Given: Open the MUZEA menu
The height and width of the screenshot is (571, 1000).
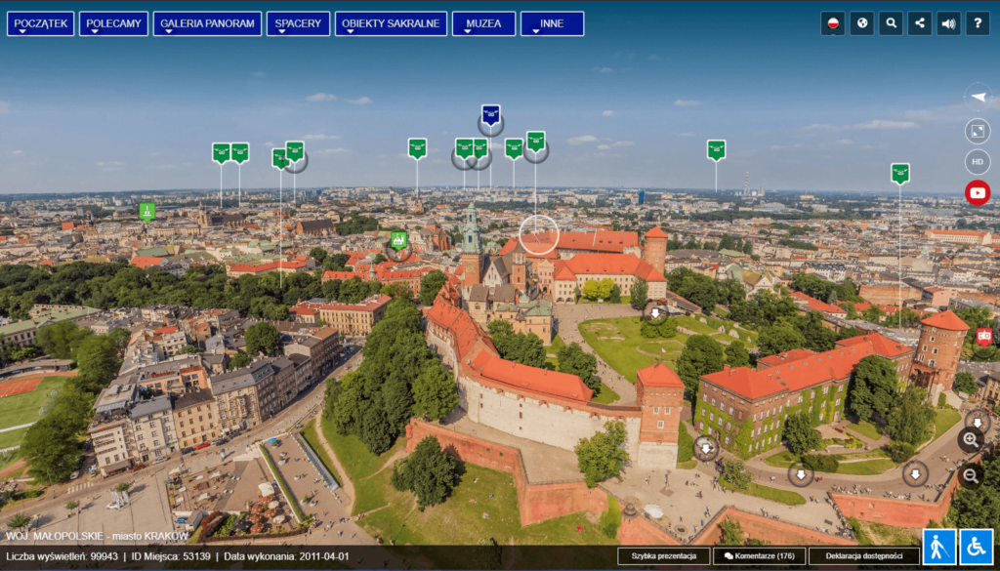Looking at the screenshot, I should point(483,23).
